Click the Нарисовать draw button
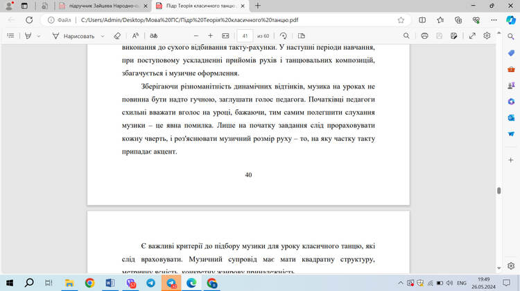Screen dimensions: 520x291 pyautogui.click(x=73, y=36)
